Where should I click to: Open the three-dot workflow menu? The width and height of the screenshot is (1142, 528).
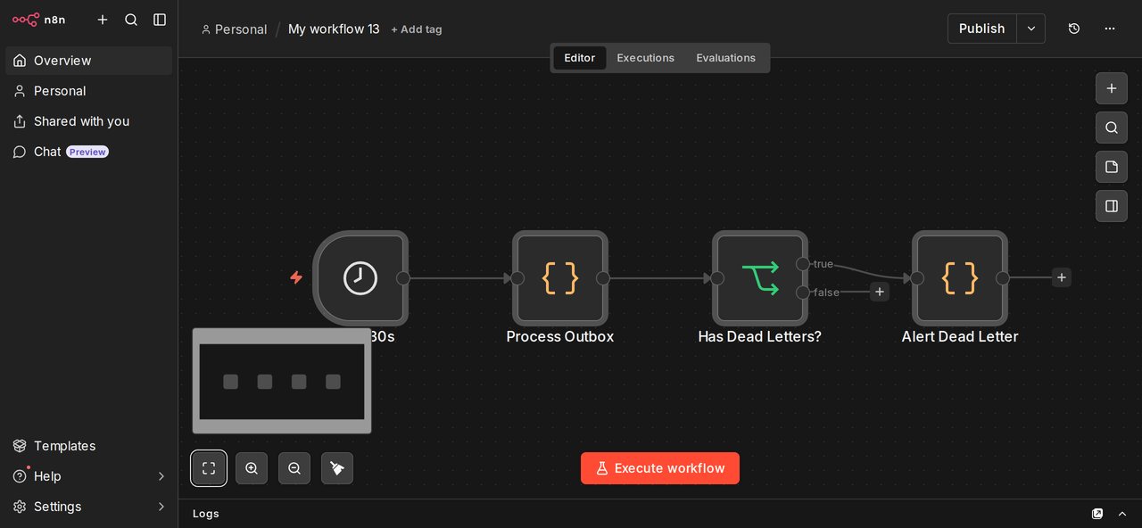1110,29
